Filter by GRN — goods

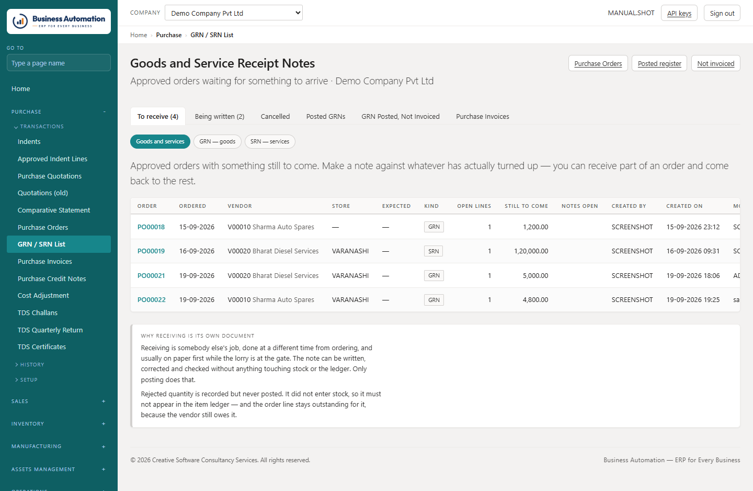pyautogui.click(x=218, y=142)
